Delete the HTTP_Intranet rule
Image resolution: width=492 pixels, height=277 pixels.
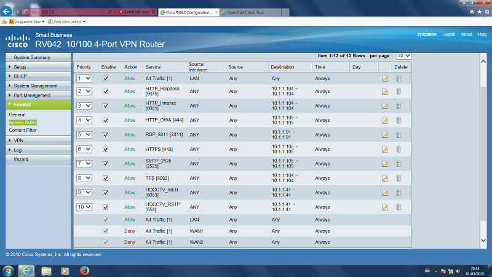click(399, 106)
